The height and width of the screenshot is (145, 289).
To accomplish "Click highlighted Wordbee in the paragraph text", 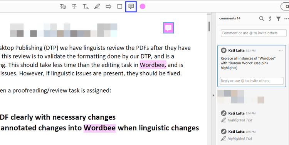I will tap(153, 65).
